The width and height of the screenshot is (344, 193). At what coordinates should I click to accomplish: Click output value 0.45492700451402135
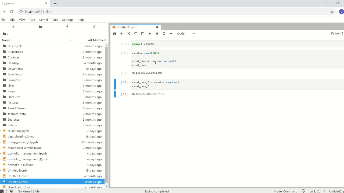pyautogui.click(x=148, y=94)
